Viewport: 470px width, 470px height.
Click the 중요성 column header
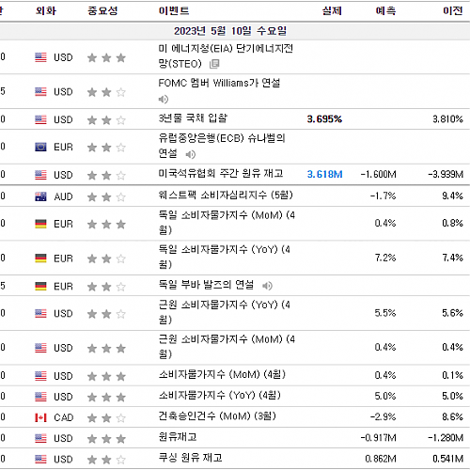tap(102, 11)
